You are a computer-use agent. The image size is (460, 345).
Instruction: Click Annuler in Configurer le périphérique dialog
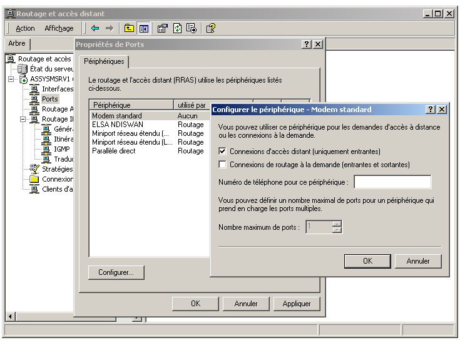[418, 261]
